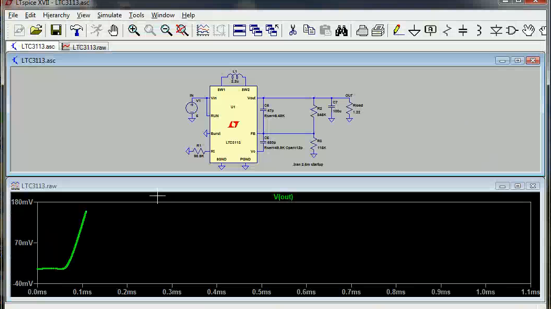Open the Control Panel hammer icon

click(x=76, y=30)
